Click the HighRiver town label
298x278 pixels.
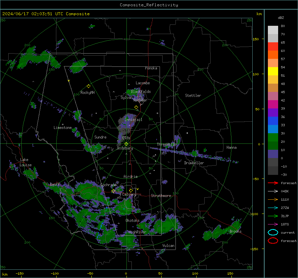coord(137,232)
